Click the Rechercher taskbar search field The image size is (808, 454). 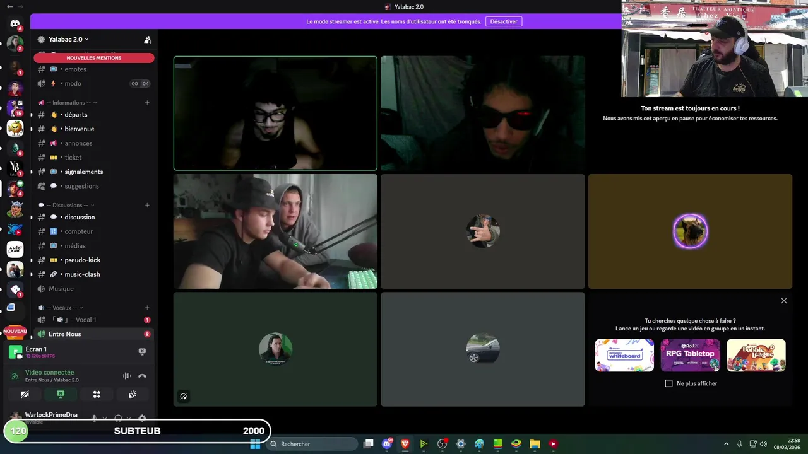(x=312, y=444)
